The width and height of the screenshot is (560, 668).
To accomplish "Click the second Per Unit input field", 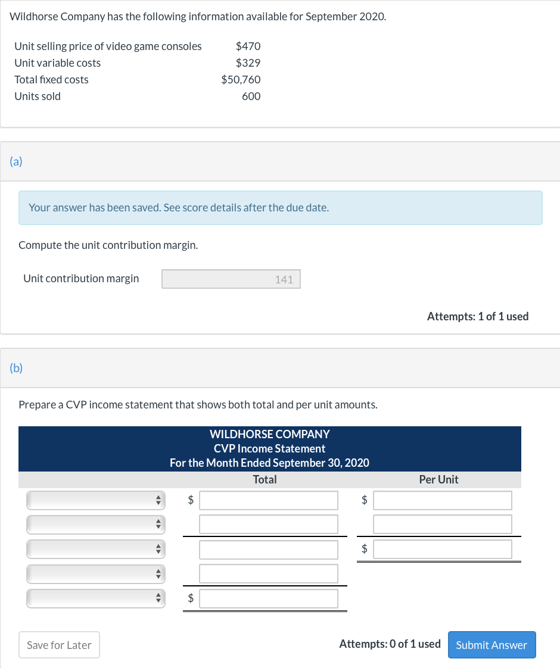I will click(442, 524).
